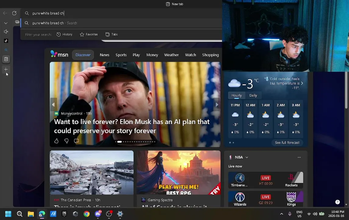Open the volume tray control
The image size is (349, 220).
coord(315,214)
